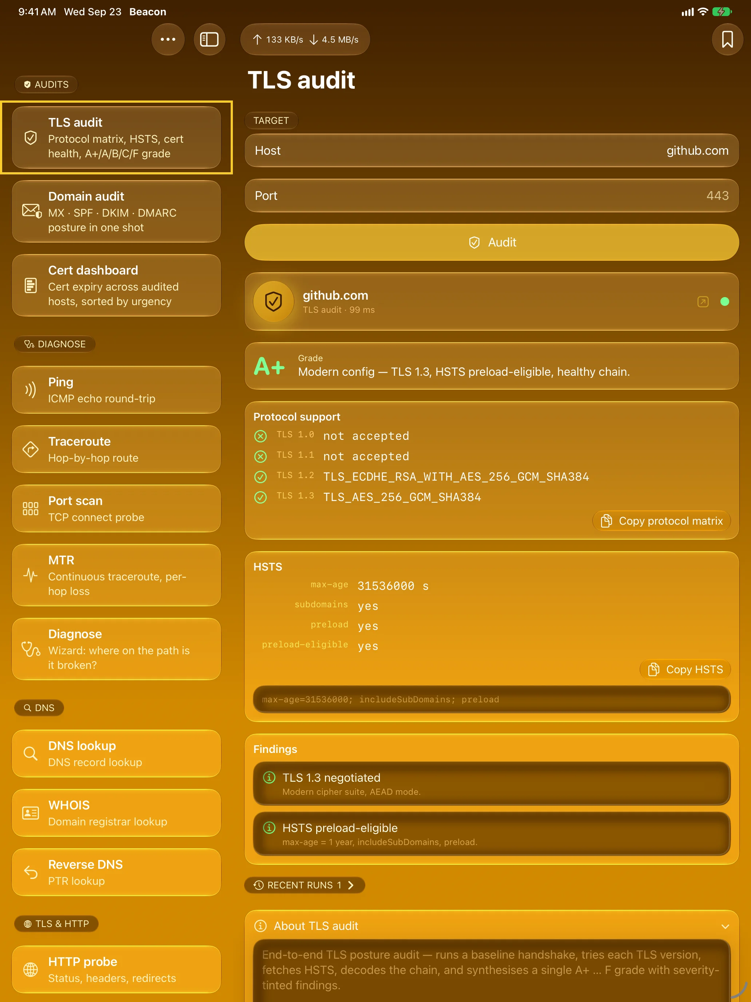Tap the gold shield badge beside github.com

tap(273, 302)
